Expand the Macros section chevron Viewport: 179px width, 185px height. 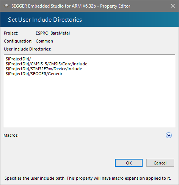pyautogui.click(x=169, y=135)
